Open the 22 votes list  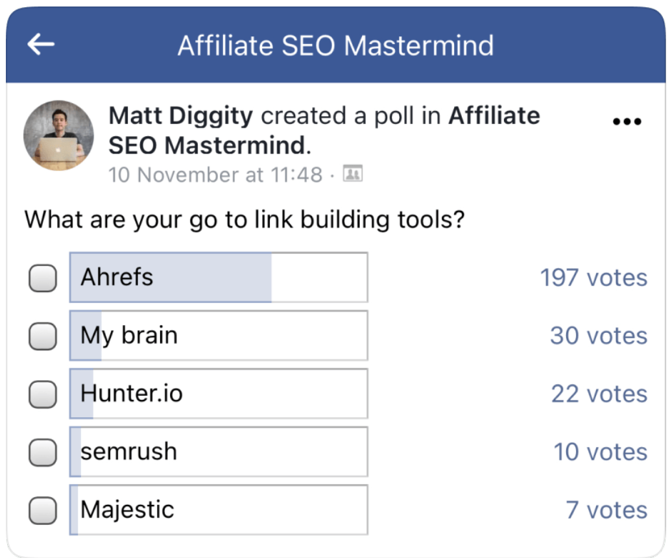click(x=599, y=394)
